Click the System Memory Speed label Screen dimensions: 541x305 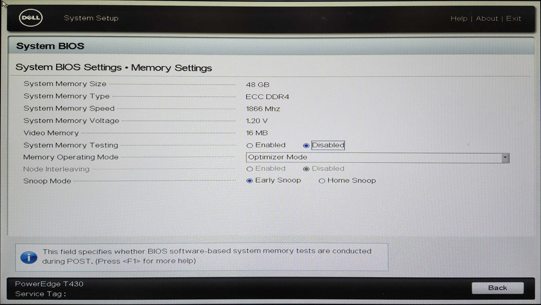[x=69, y=108]
